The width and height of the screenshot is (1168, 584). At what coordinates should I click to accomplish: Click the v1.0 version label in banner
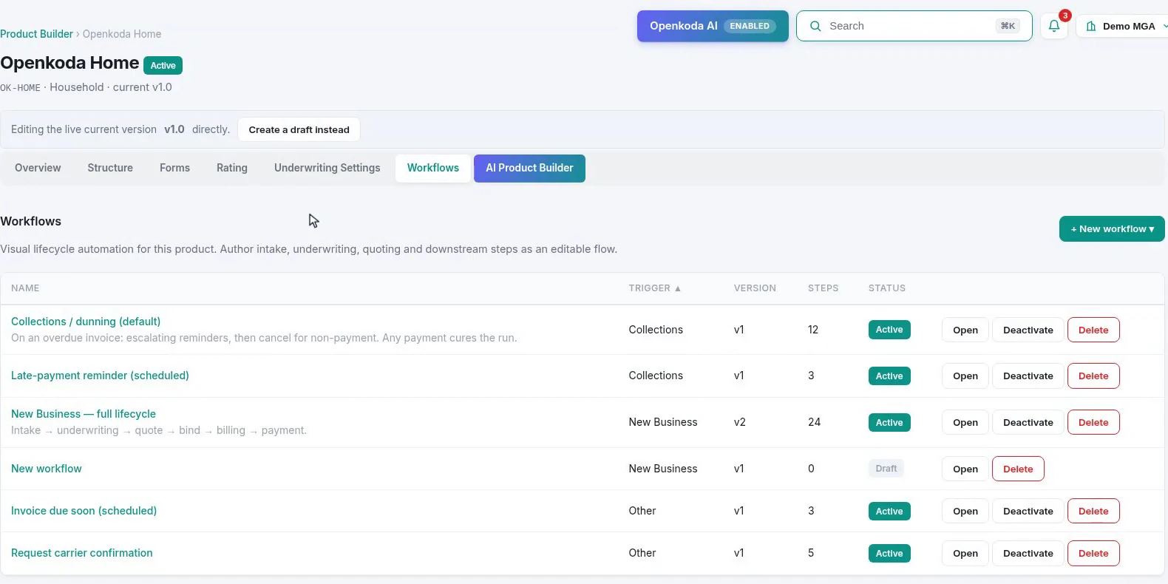[x=174, y=129]
